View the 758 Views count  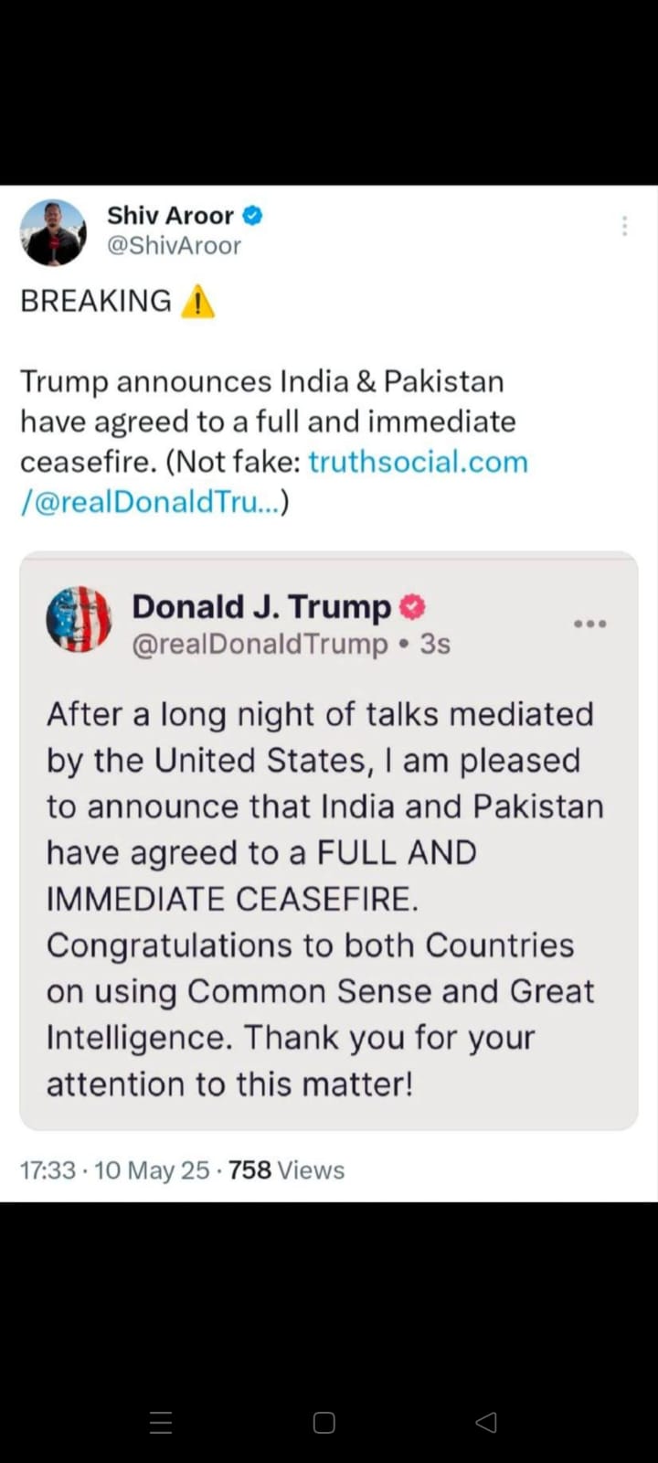[x=286, y=1170]
